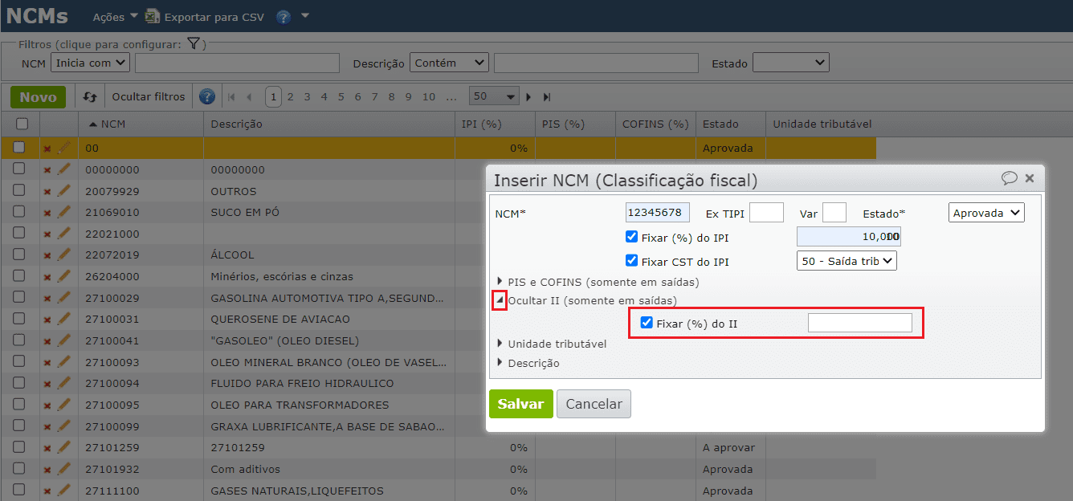Collapse the Ocultar II section
Viewport: 1073px width, 501px height.
click(500, 300)
